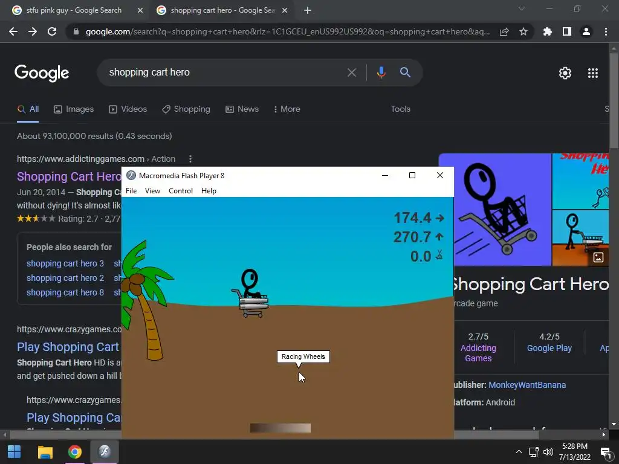The image size is (619, 464).
Task: Open 'shopping cart hero 3' related search
Action: point(65,263)
